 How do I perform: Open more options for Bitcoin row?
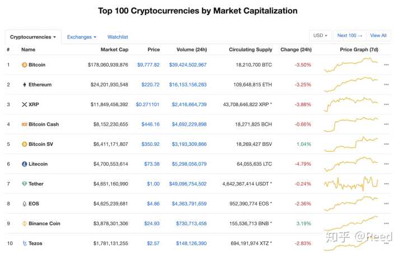click(x=386, y=65)
